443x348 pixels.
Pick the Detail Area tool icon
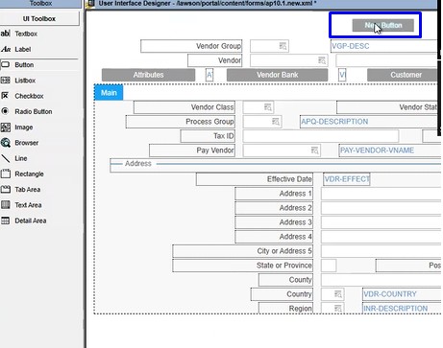tap(6, 220)
